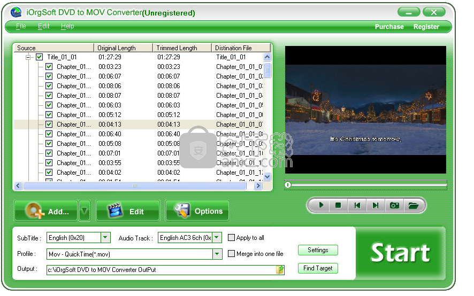Select the chapter row with 00:07:01
The image size is (474, 296).
(139, 153)
